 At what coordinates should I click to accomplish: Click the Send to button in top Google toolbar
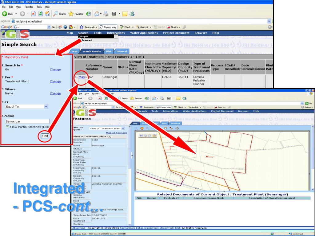tap(174, 27)
